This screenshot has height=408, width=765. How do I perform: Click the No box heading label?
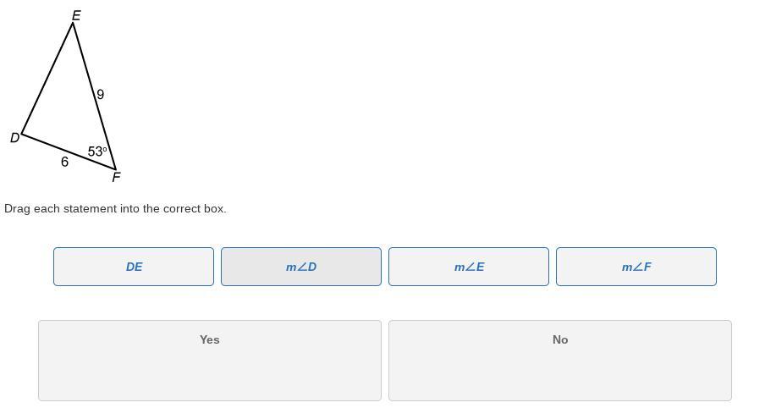click(x=560, y=339)
